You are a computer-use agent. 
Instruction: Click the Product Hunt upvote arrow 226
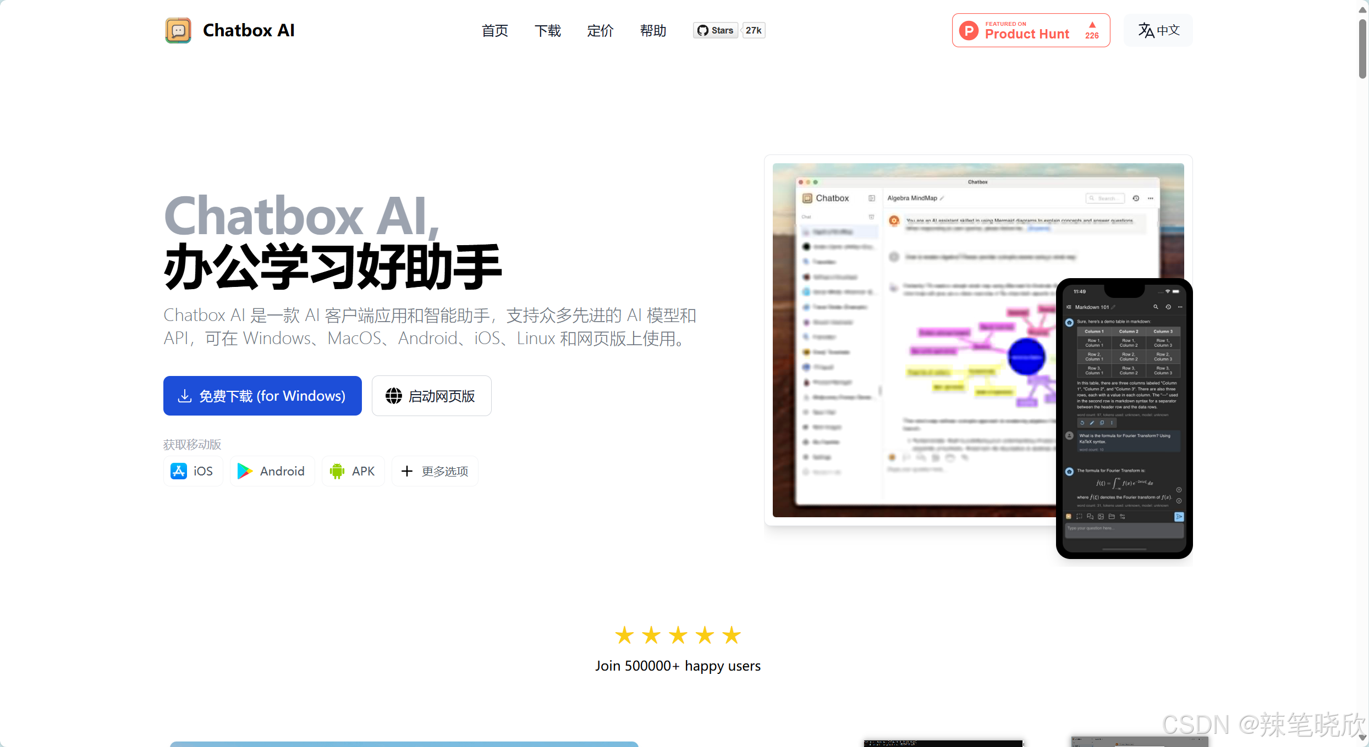click(x=1092, y=31)
